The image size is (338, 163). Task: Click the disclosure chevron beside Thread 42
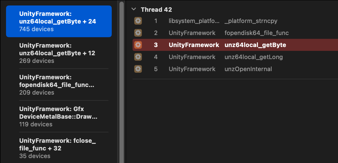point(133,9)
